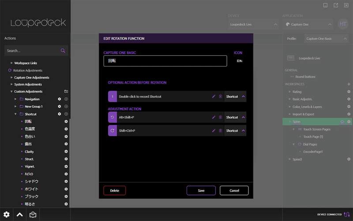This screenshot has width=353, height=221.
Task: Click the Save button in dialog
Action: click(201, 191)
